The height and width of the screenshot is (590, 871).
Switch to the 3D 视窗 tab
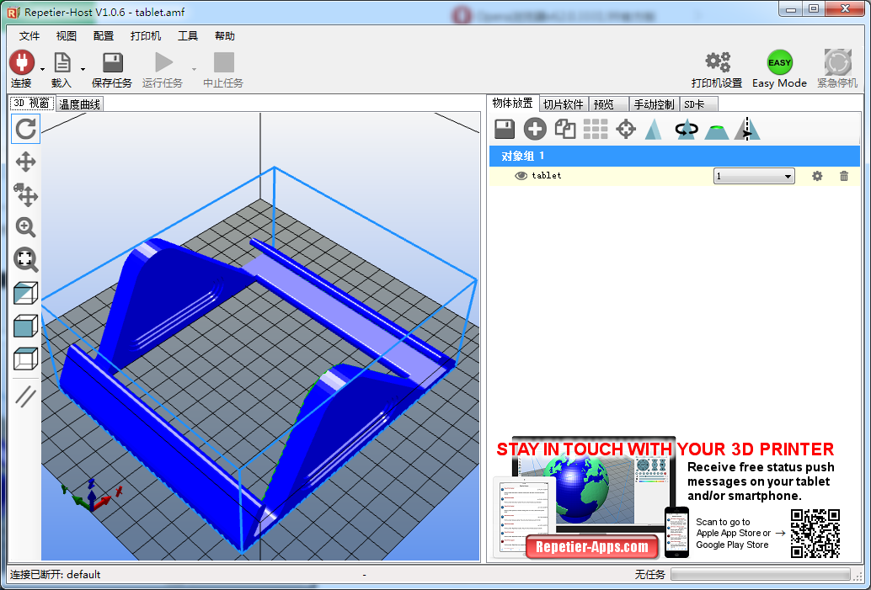pyautogui.click(x=32, y=104)
